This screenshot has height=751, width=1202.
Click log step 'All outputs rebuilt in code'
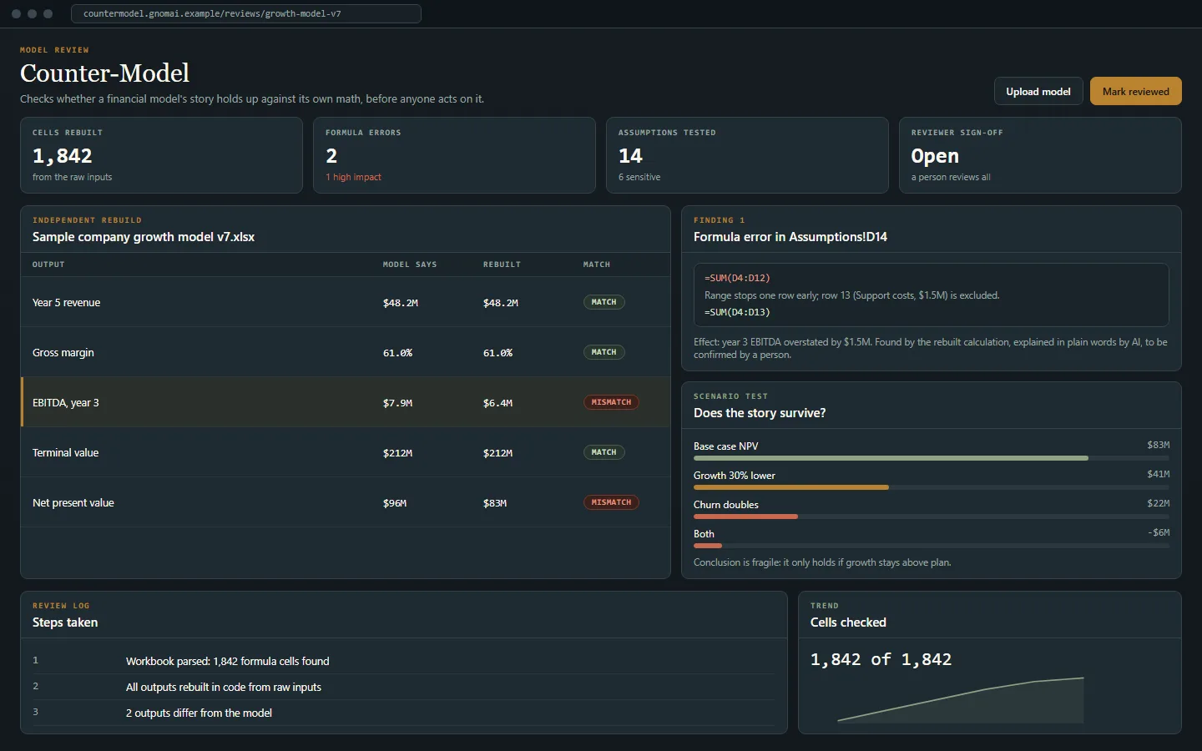pos(224,687)
